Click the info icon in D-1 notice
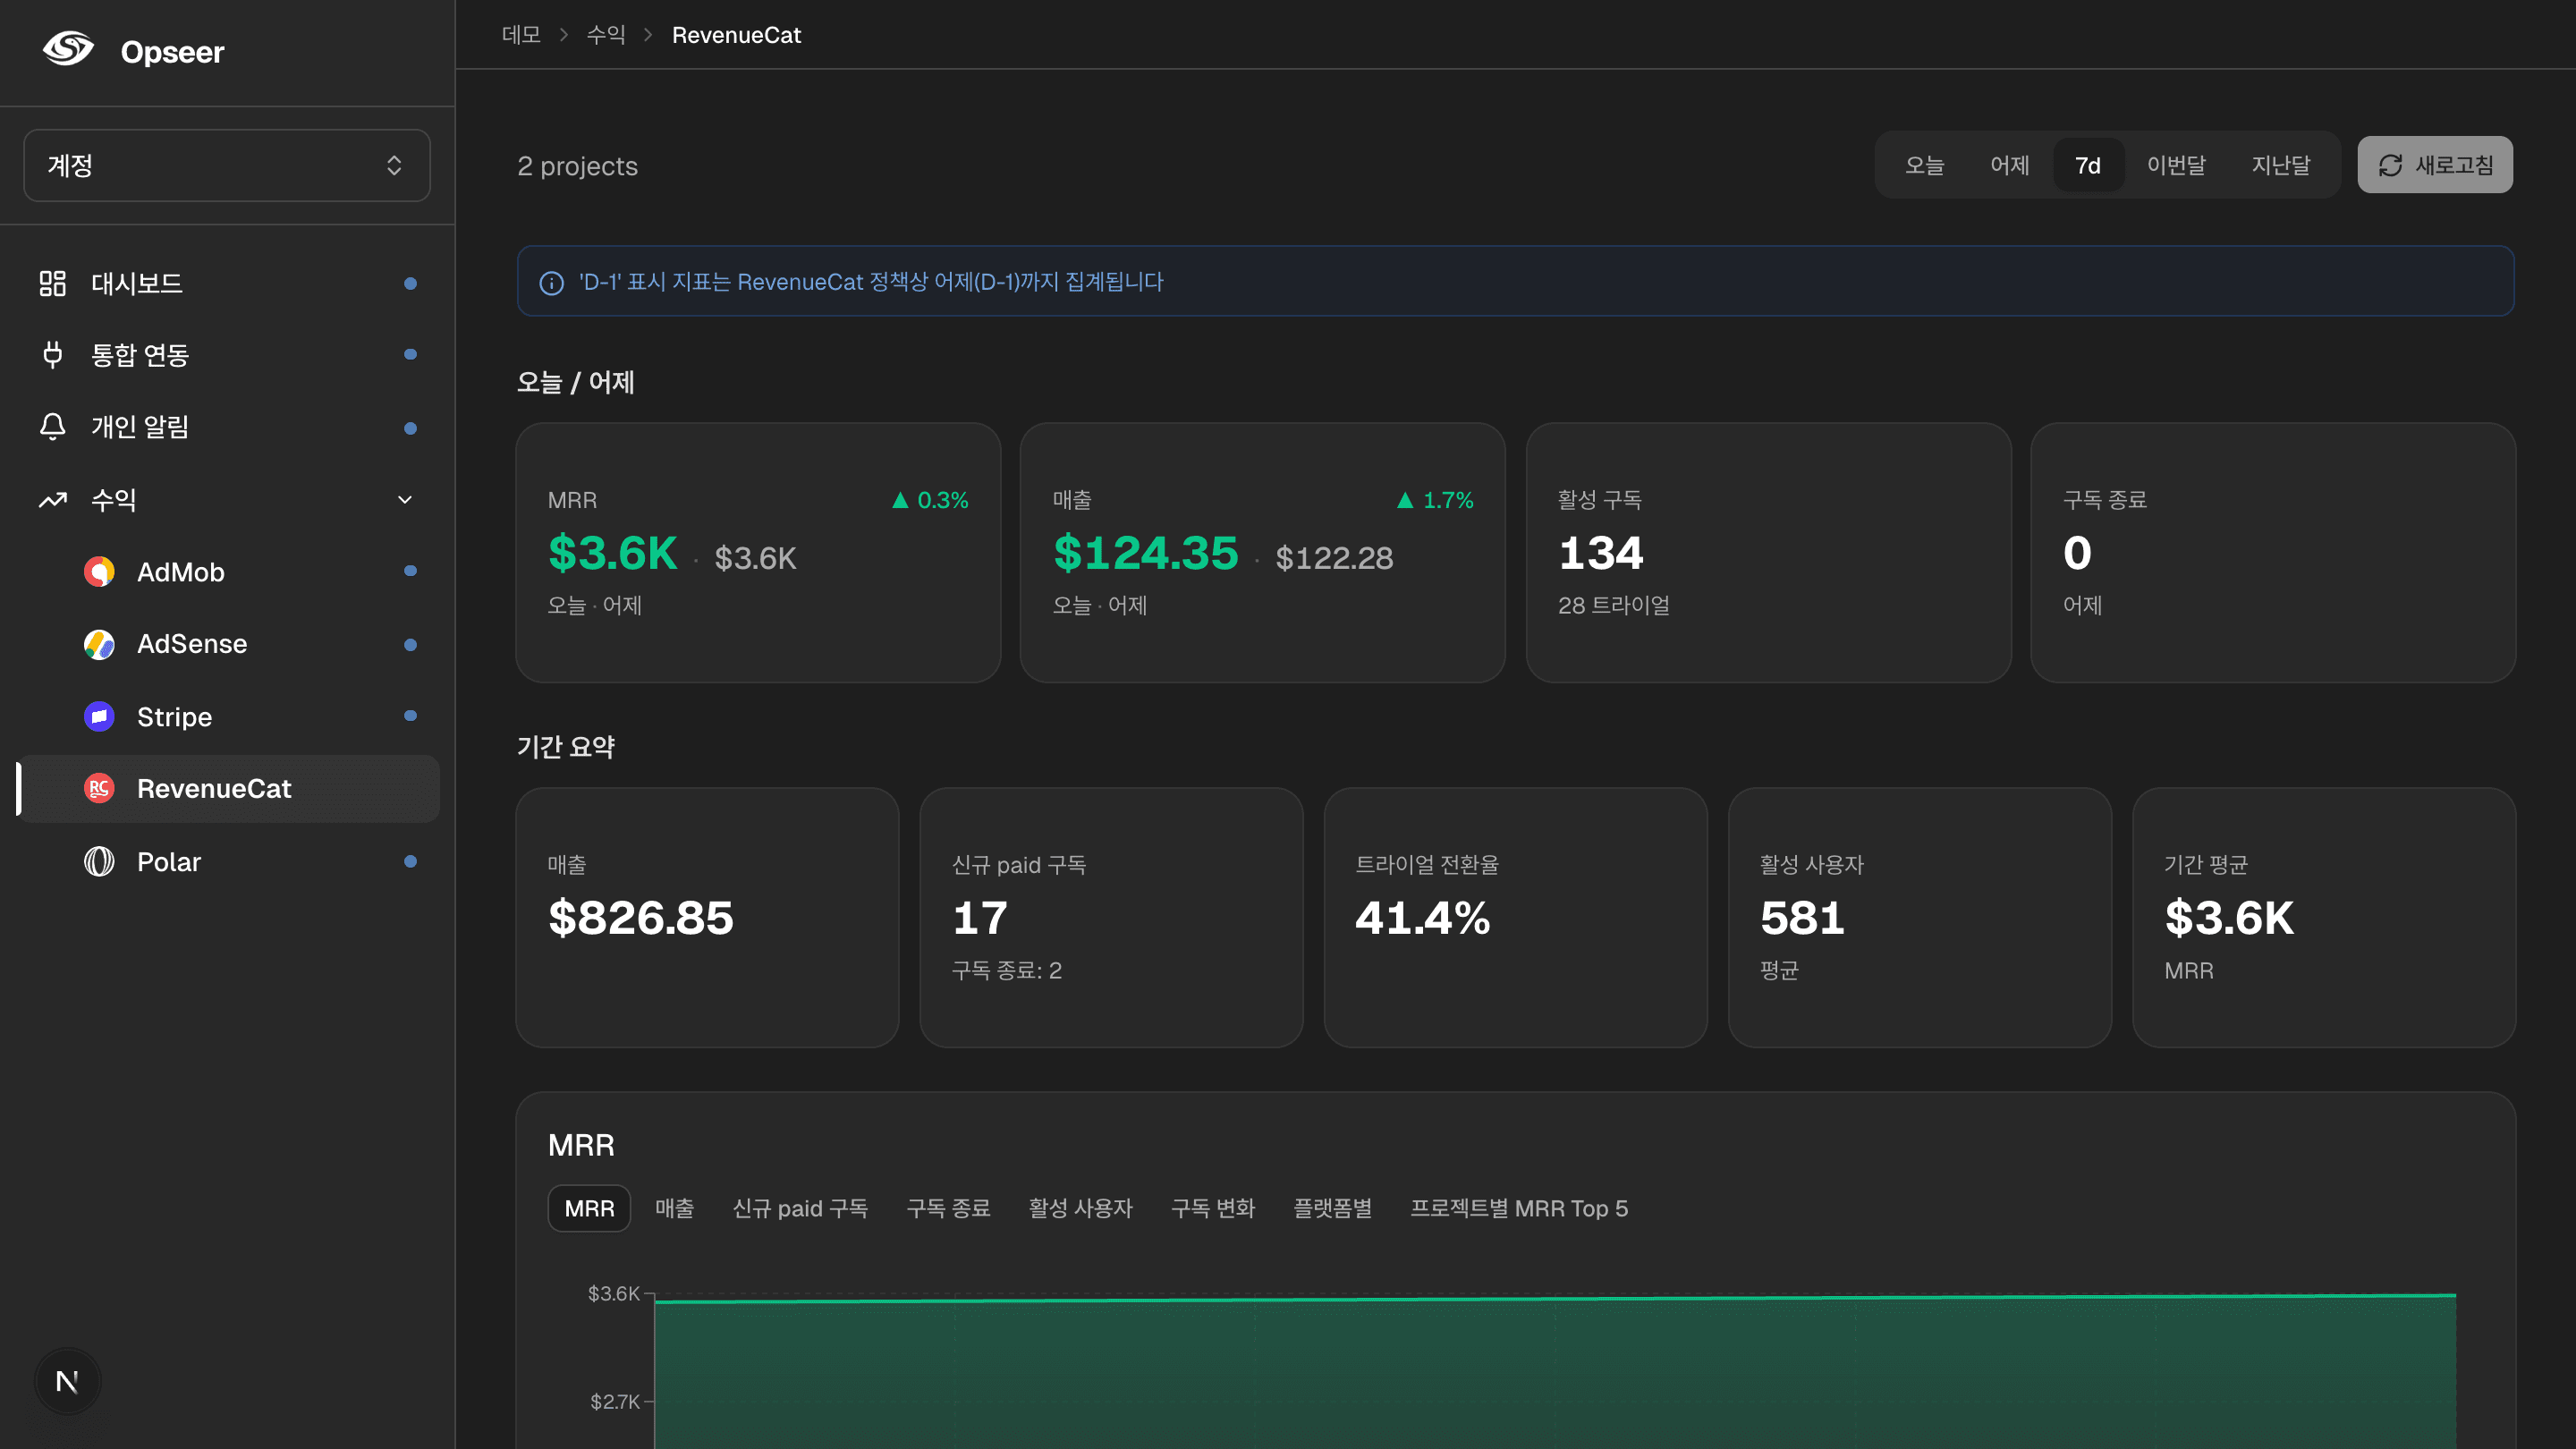 551,283
